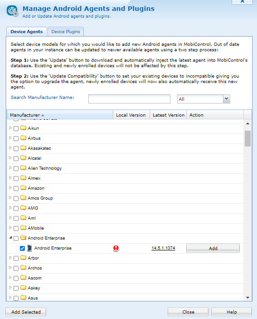The image size is (257, 319).
Task: Check the Android Enterprise folder checkbox
Action: click(x=16, y=238)
